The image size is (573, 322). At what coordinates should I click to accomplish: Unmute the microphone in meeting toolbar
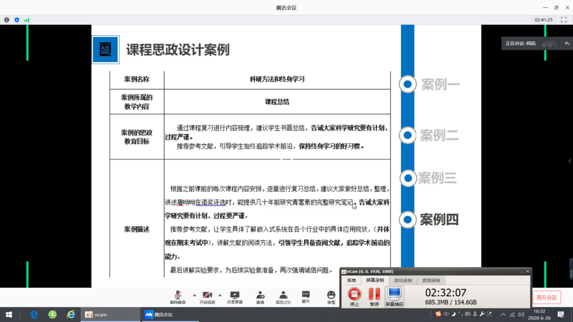(177, 295)
